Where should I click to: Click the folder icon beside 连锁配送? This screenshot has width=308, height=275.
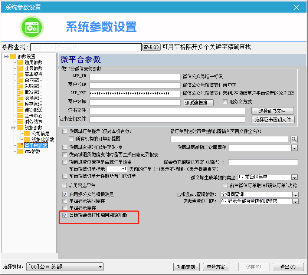(20, 110)
